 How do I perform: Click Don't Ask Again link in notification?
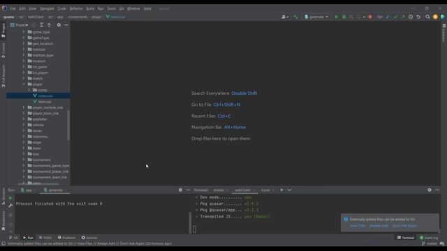point(404,226)
